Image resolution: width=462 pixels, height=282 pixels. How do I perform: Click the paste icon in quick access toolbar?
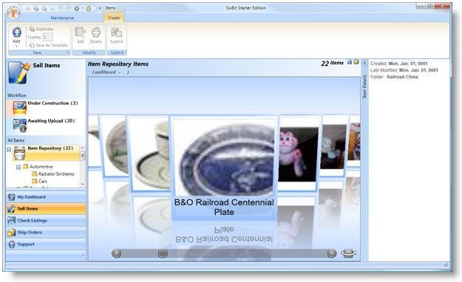pyautogui.click(x=44, y=9)
